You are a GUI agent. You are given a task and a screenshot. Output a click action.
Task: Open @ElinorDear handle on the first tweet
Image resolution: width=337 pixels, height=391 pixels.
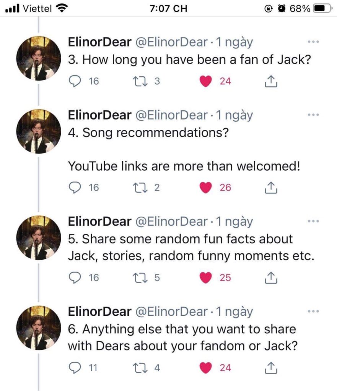[171, 42]
